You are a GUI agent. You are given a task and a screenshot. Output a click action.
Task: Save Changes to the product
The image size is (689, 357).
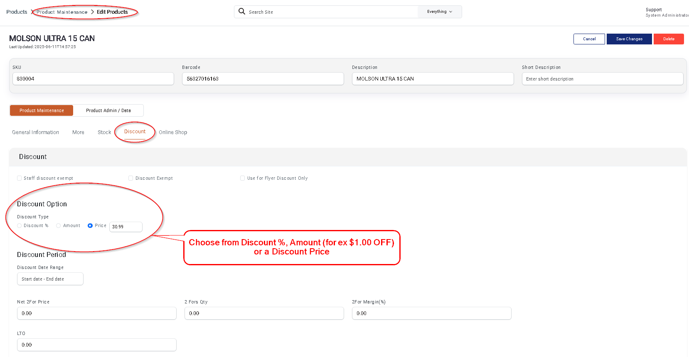(x=629, y=39)
